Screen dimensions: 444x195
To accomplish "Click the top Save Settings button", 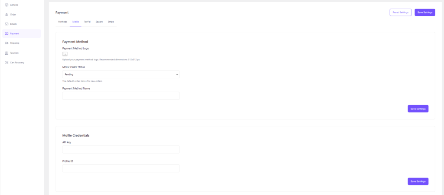I will pos(425,12).
